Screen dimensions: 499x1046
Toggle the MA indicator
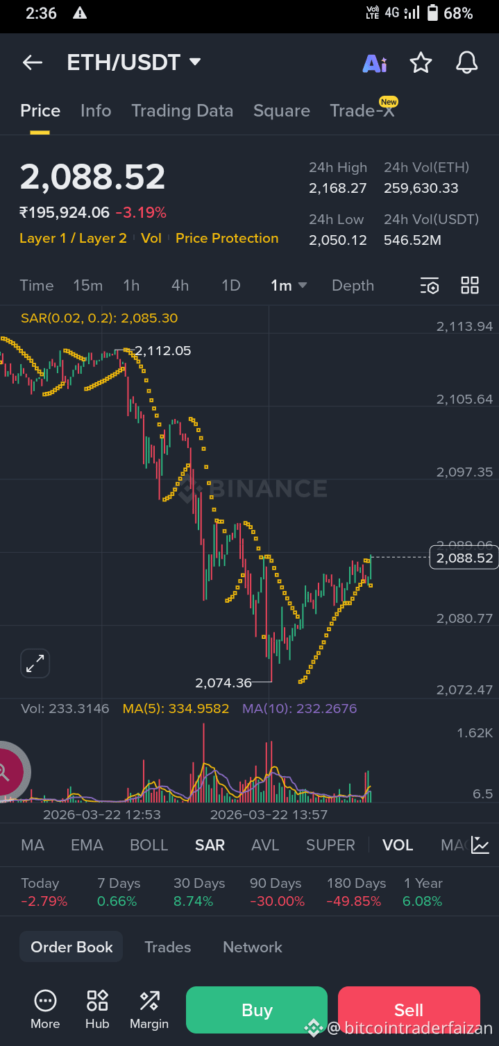click(33, 845)
